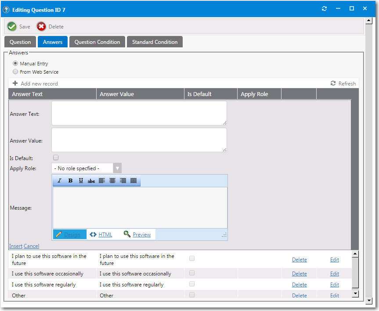Center-align text in the Message editor
This screenshot has width=379, height=311.
point(112,180)
